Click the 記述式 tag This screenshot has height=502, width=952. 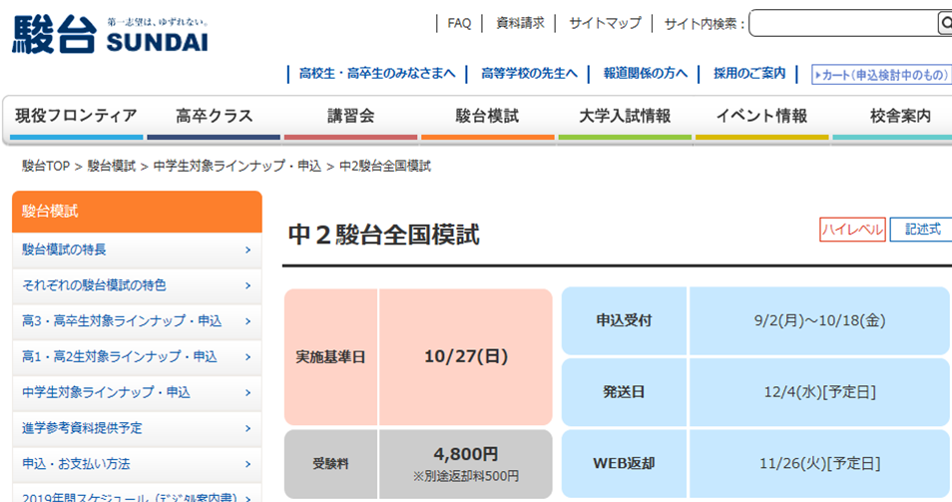(922, 230)
